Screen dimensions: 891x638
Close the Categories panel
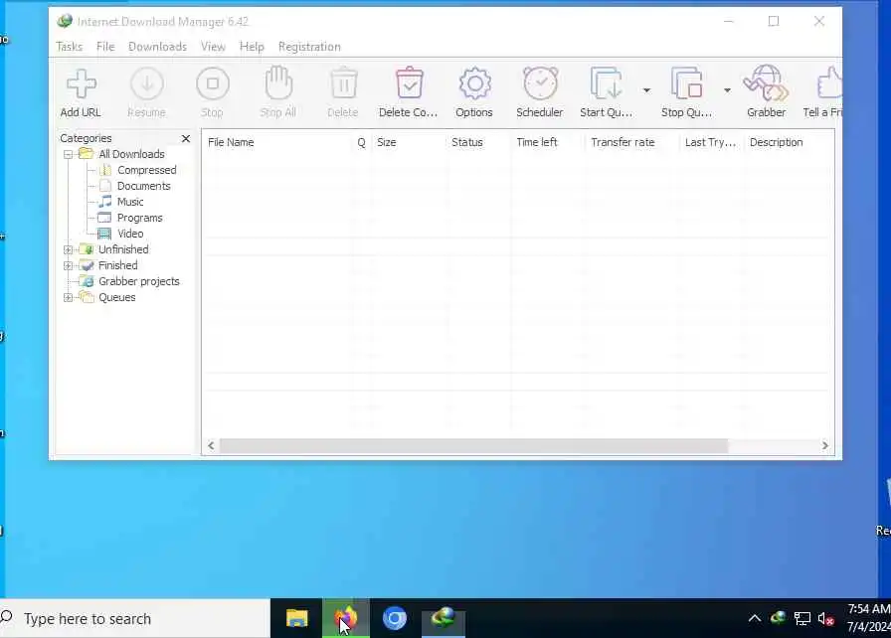click(x=186, y=138)
